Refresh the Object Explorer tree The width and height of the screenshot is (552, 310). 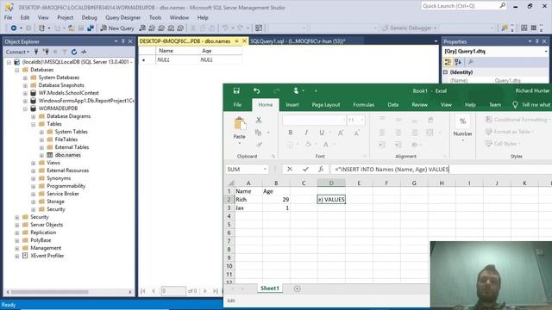(74, 52)
